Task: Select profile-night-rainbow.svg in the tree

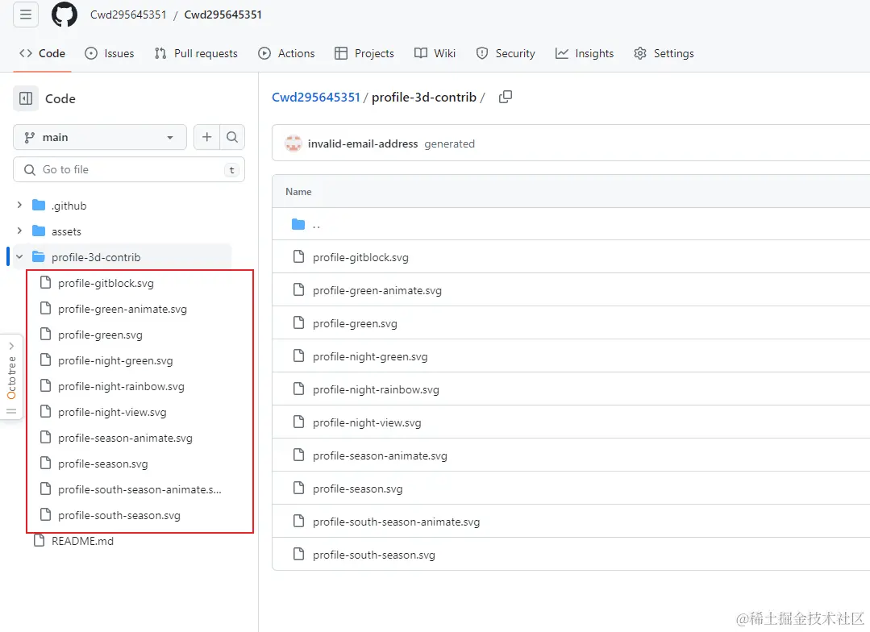Action: click(x=121, y=386)
